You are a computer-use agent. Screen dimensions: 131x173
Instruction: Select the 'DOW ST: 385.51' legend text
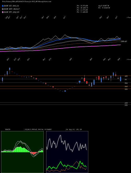coord(11,6)
